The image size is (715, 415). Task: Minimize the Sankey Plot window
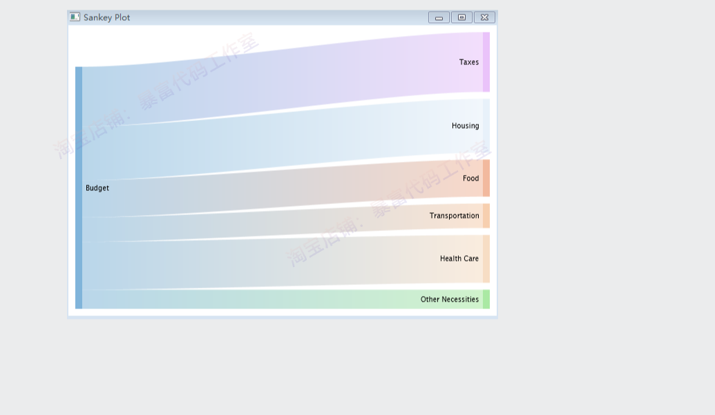tap(439, 17)
